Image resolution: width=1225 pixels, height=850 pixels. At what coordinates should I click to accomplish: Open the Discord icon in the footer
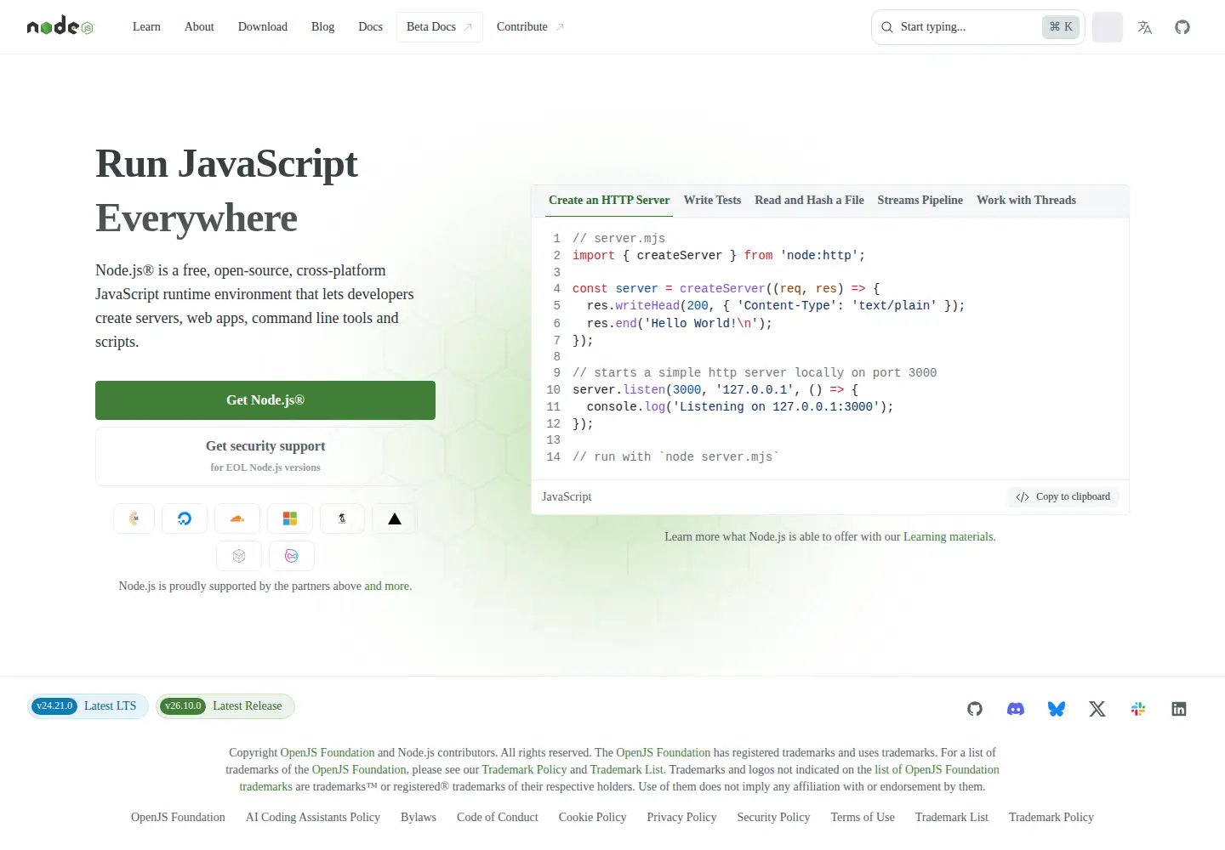tap(1016, 709)
